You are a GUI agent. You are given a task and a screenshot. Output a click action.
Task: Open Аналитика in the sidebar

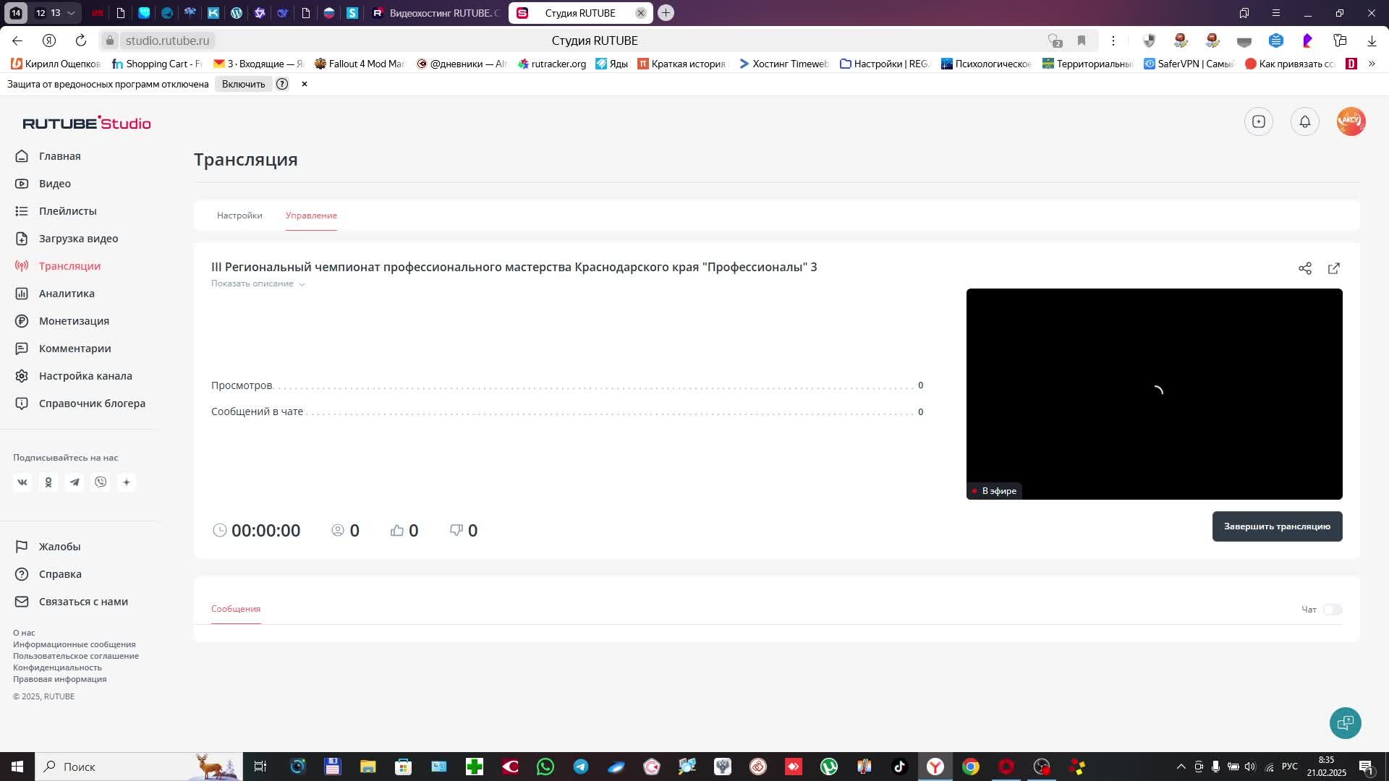click(67, 294)
